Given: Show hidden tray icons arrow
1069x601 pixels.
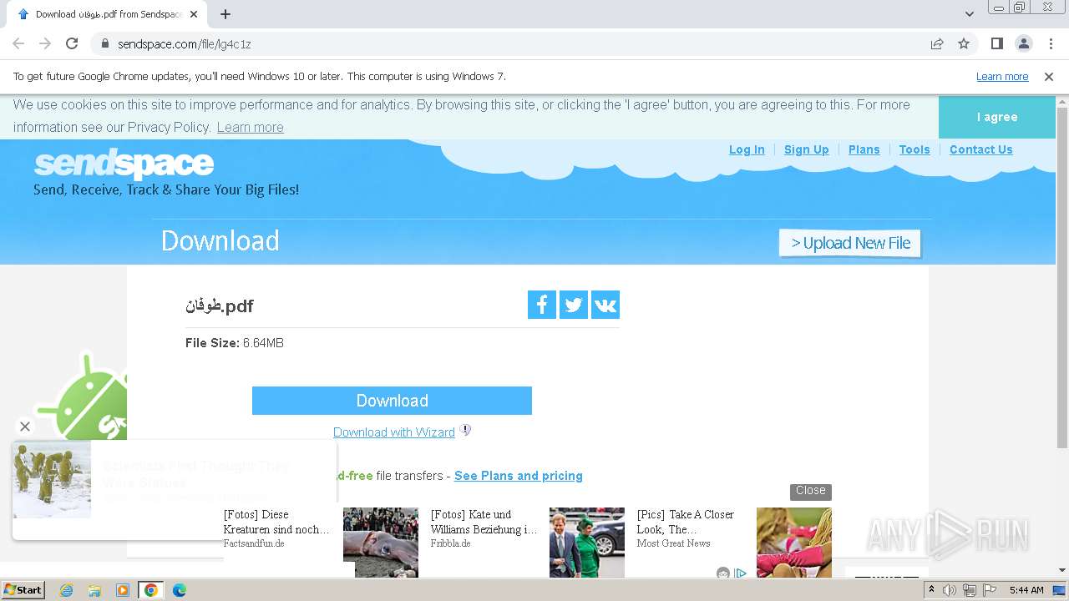Looking at the screenshot, I should pyautogui.click(x=932, y=590).
